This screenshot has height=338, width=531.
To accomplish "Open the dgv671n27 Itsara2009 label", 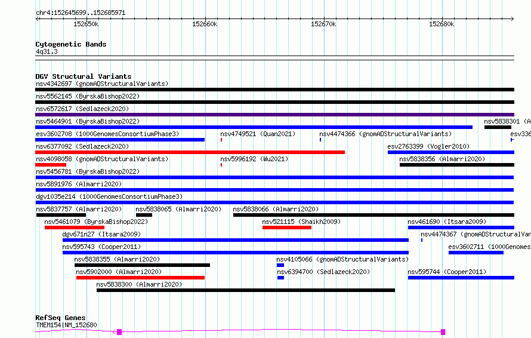I will (x=101, y=234).
